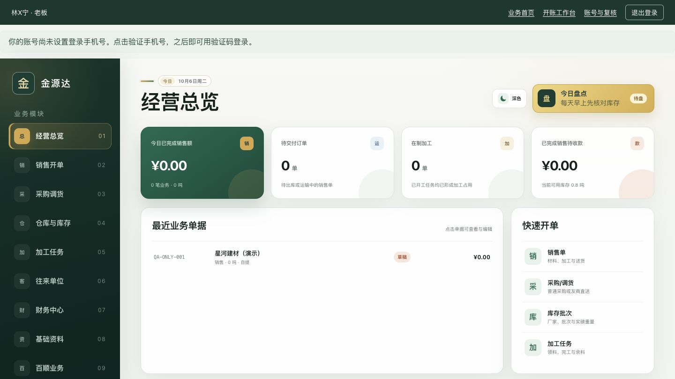Click the 采 icon in 快速开单 list

click(x=533, y=287)
